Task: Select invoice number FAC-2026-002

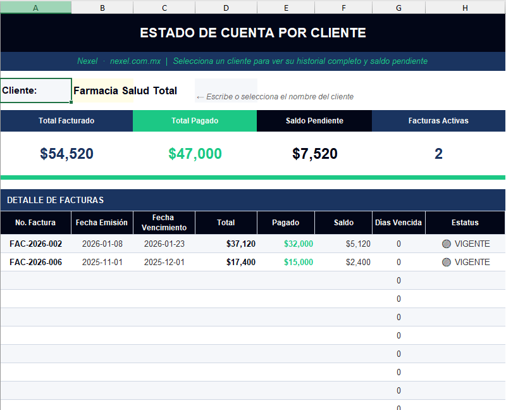Action: [x=35, y=244]
